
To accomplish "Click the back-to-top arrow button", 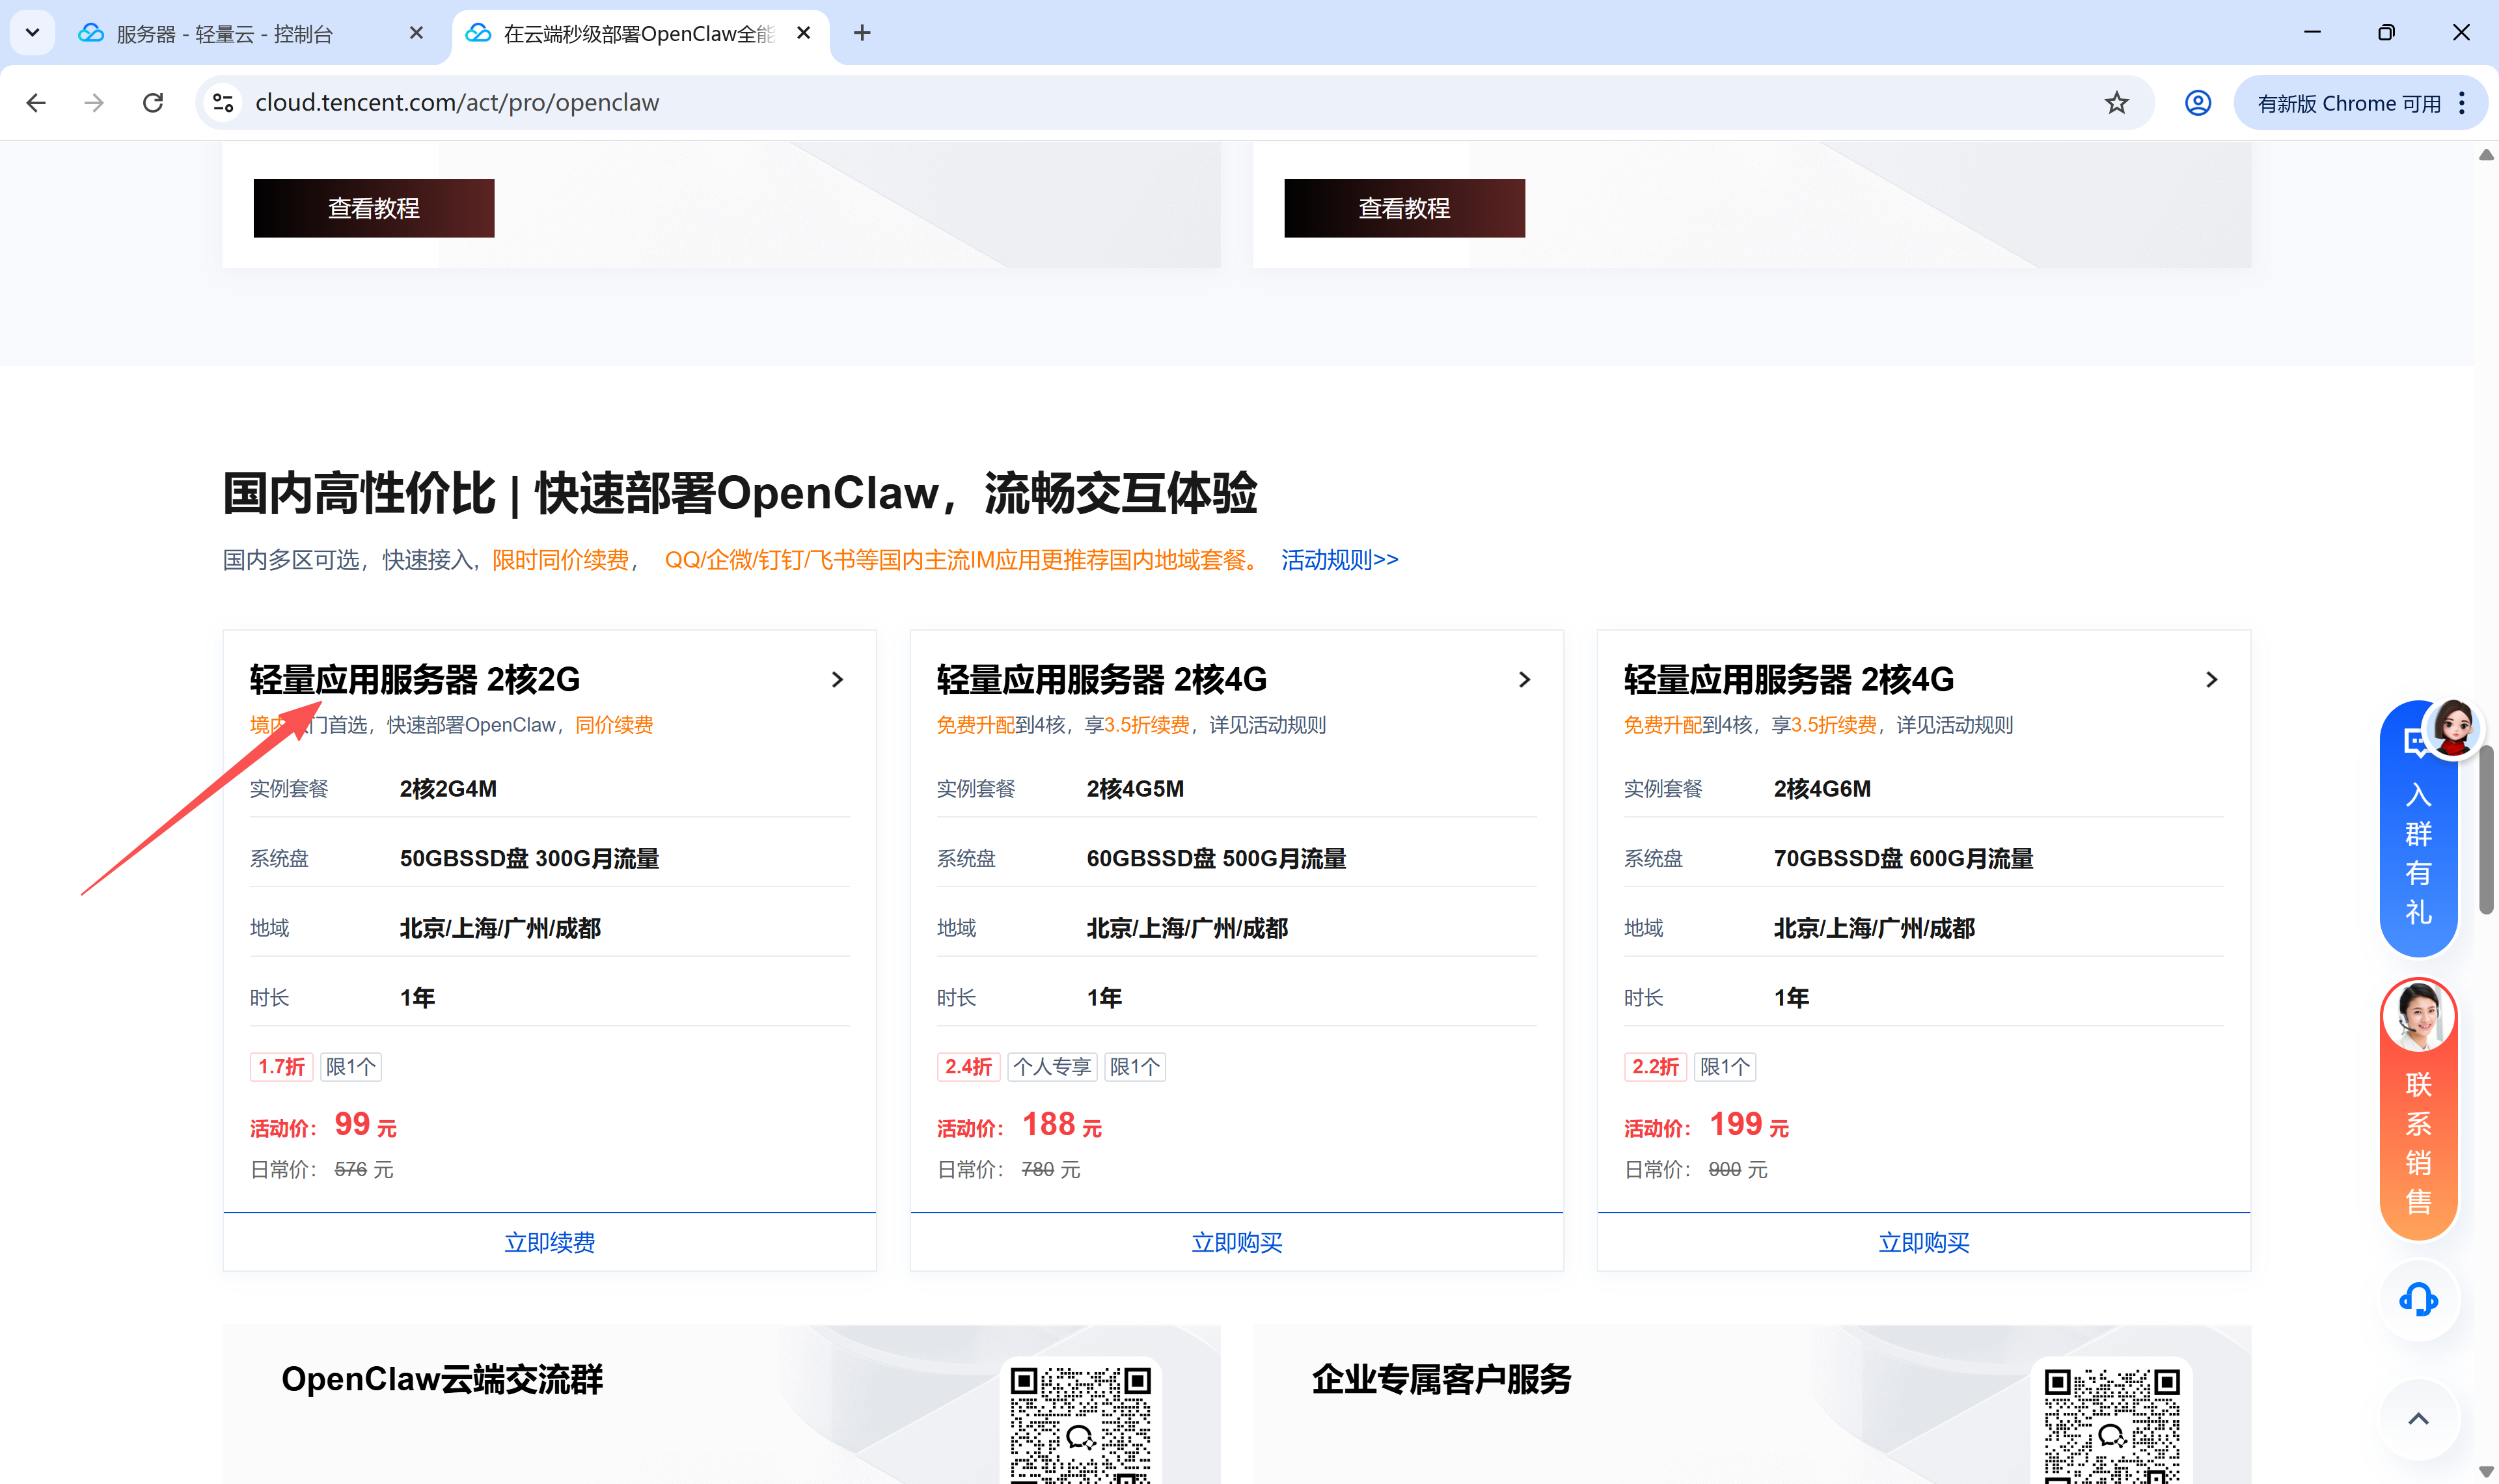I will point(2419,1418).
